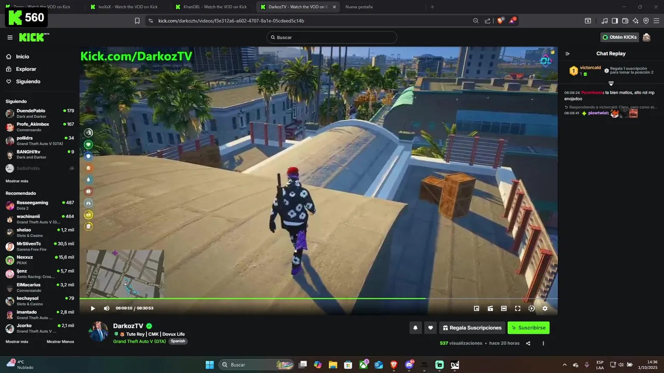Toggle the Kick sidebar hamburger menu

[x=10, y=37]
